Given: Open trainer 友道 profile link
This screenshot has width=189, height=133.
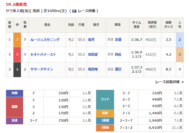Looking at the screenshot, I should 118,40.
